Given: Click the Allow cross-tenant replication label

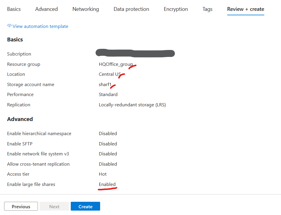Looking at the screenshot, I should click(x=38, y=164).
